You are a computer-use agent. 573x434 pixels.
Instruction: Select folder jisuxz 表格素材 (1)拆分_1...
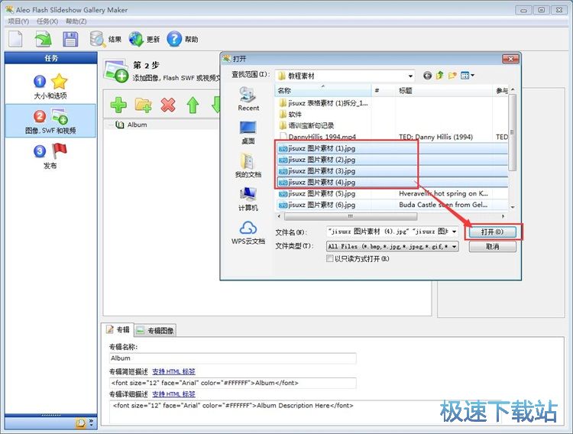pyautogui.click(x=323, y=103)
